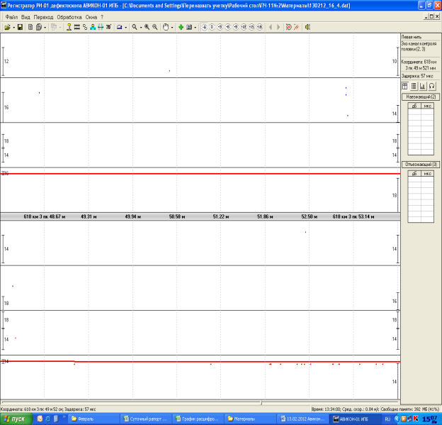This screenshot has width=442, height=425.
Task: Click the zoom out magnifier icon
Action: click(155, 27)
